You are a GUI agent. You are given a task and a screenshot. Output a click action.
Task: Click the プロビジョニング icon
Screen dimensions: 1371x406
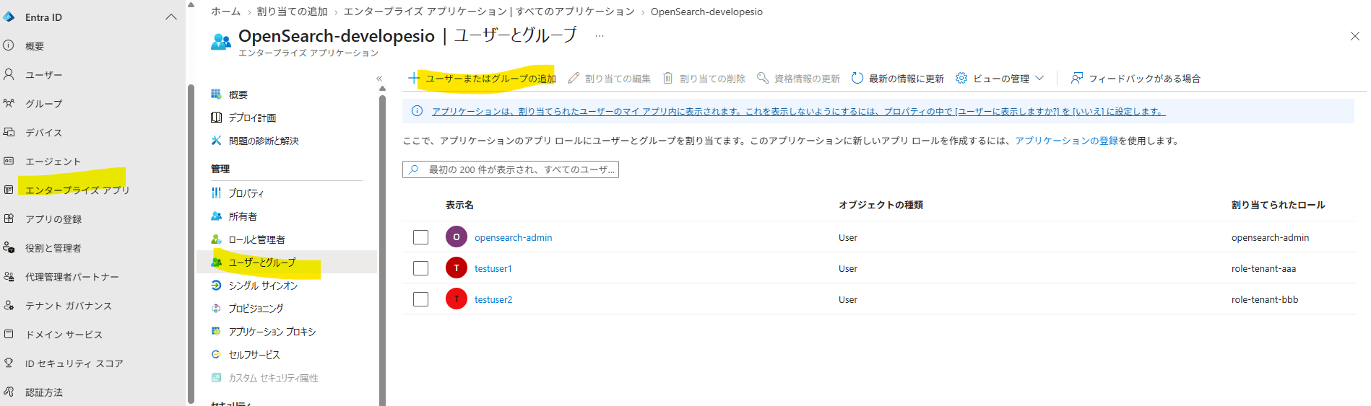pos(216,308)
